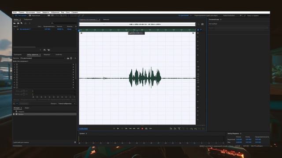Open File icon in Files panel
The image size is (282, 158).
click(x=15, y=23)
